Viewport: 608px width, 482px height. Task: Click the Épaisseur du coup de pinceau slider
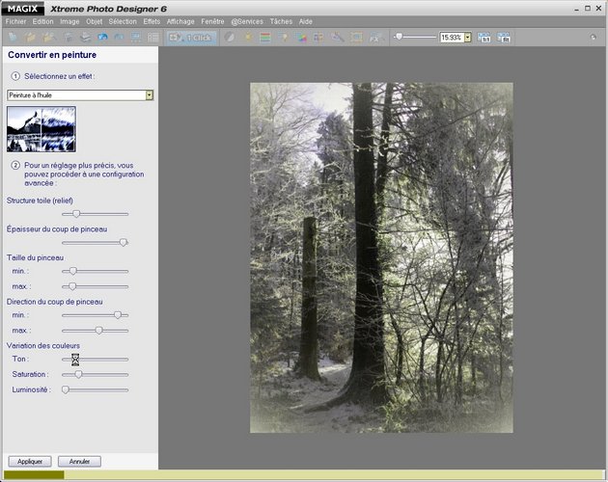point(123,242)
